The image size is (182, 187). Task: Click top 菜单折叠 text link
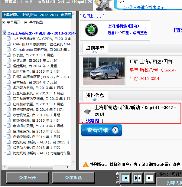[36, 22]
